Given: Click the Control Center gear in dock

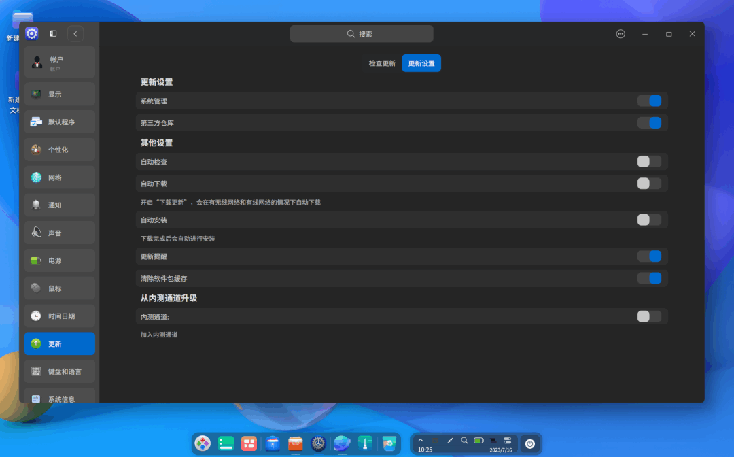Looking at the screenshot, I should click(x=318, y=443).
